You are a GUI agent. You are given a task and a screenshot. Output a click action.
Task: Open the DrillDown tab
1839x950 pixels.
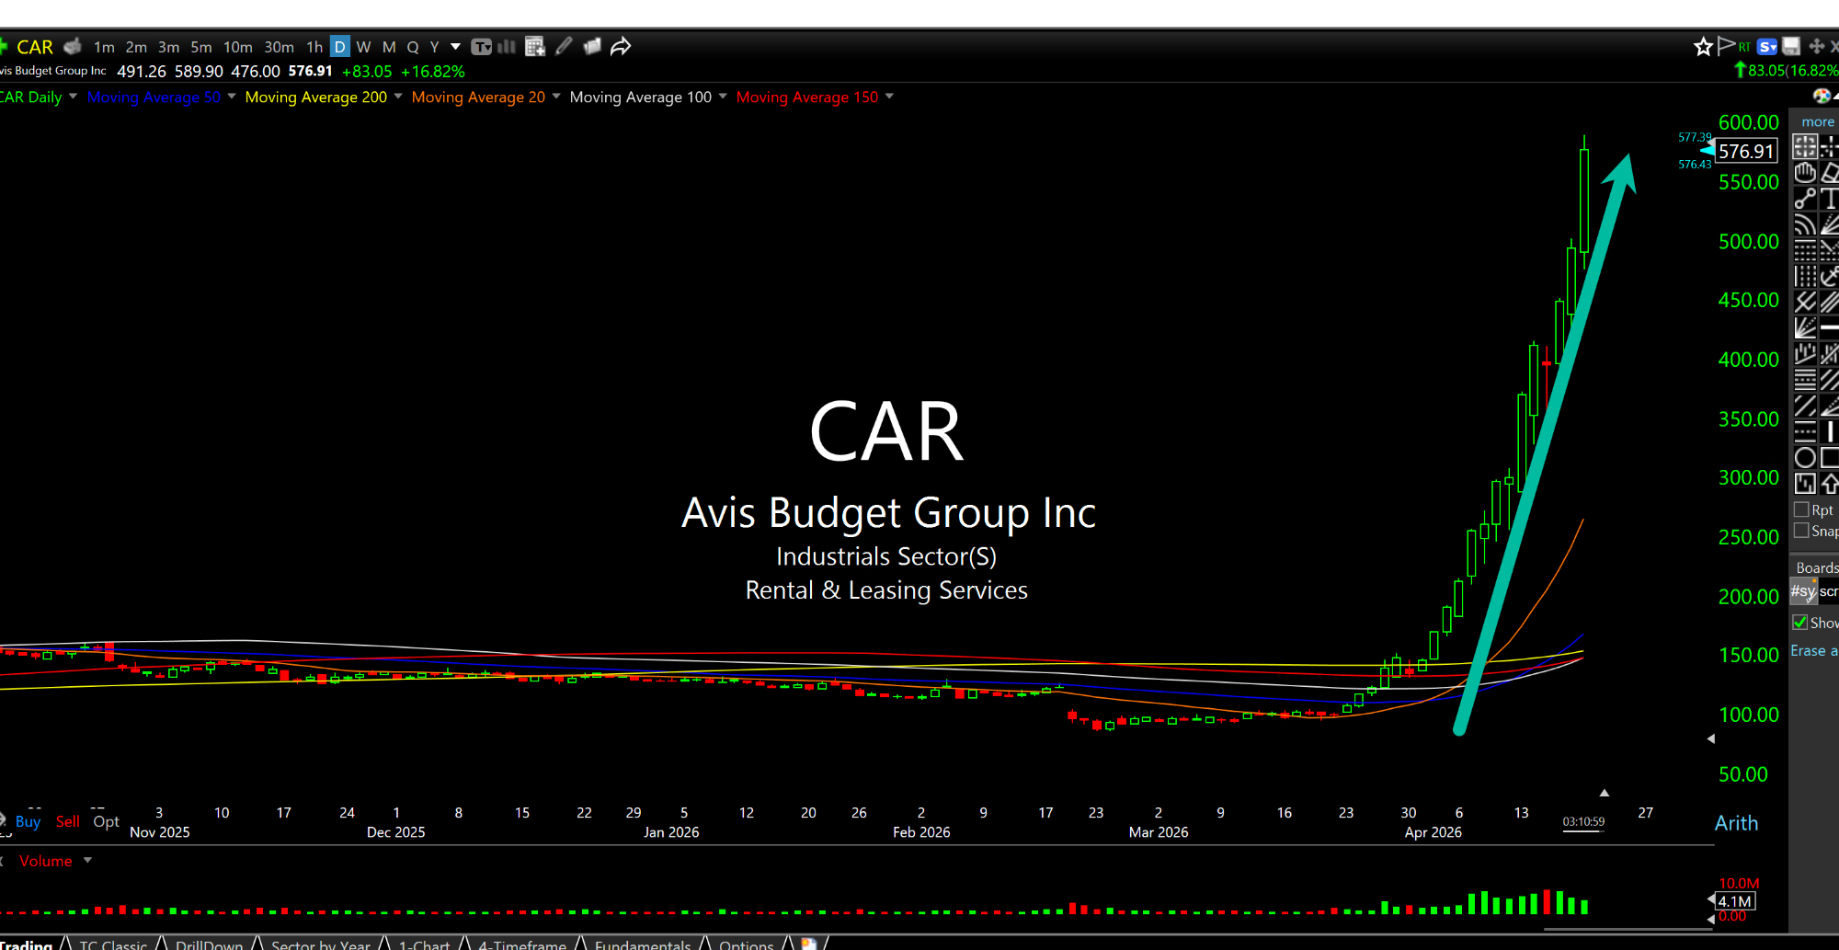(x=209, y=944)
